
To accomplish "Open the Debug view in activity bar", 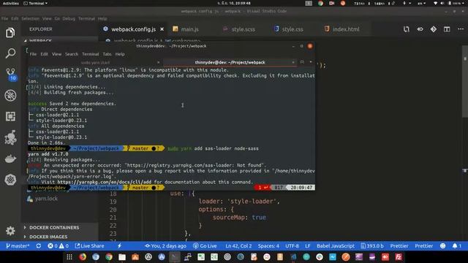I will (10, 96).
